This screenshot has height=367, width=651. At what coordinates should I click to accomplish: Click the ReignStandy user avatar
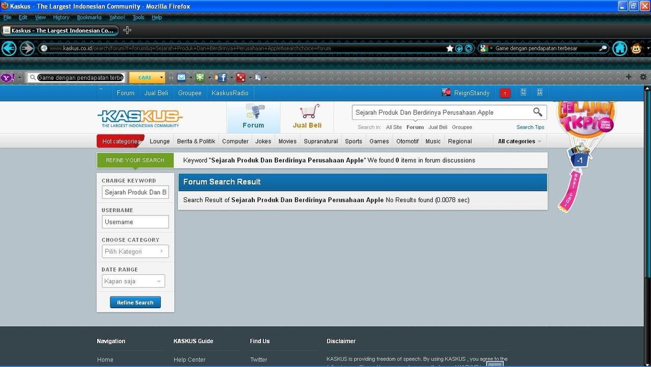pos(446,92)
